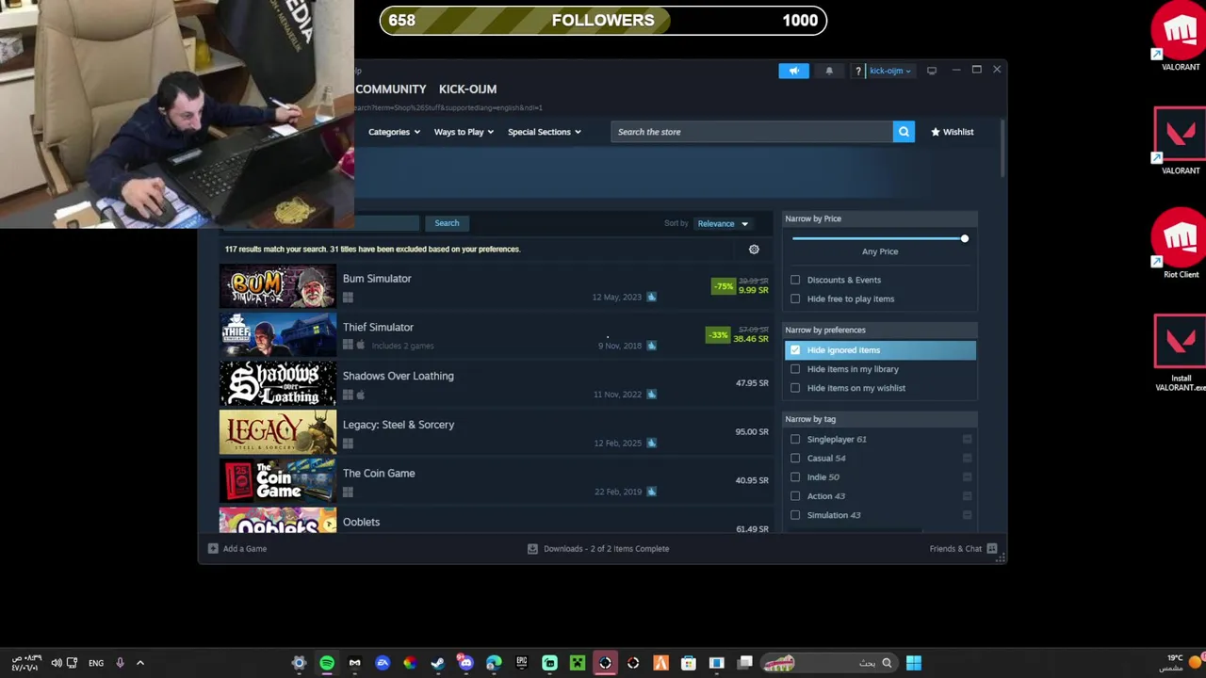The height and width of the screenshot is (678, 1206).
Task: Click the Search button beside the term box
Action: [447, 223]
